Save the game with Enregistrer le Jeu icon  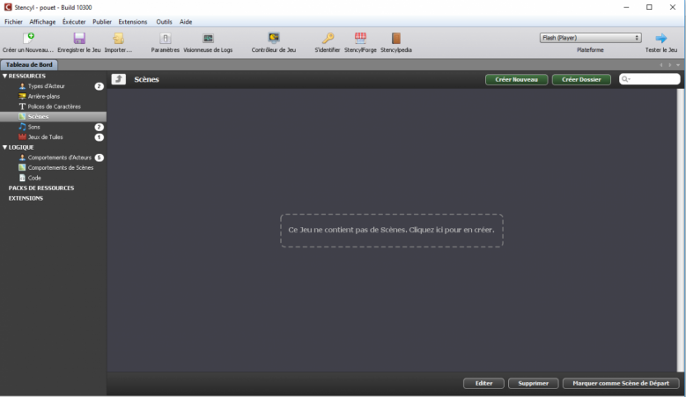click(x=79, y=39)
